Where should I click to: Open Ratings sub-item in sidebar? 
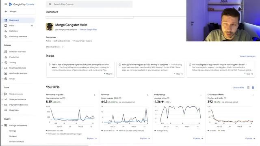pos(13,131)
